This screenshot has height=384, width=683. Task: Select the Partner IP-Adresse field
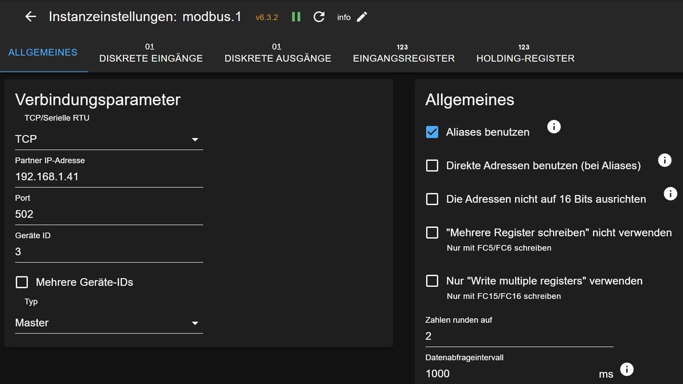[x=108, y=177]
